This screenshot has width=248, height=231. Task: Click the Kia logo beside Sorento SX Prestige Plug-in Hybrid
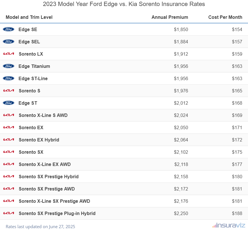coord(9,213)
